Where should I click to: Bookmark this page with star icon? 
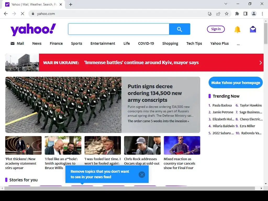pyautogui.click(x=227, y=14)
